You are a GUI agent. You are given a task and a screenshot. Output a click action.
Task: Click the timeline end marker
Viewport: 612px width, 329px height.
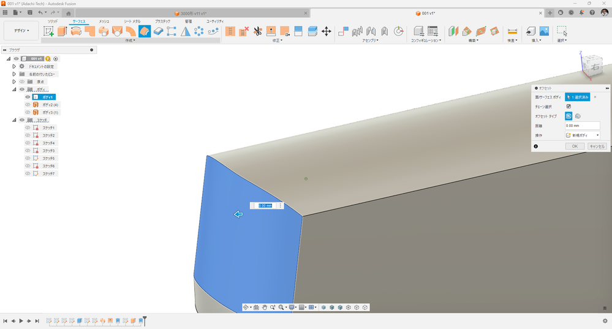[145, 321]
